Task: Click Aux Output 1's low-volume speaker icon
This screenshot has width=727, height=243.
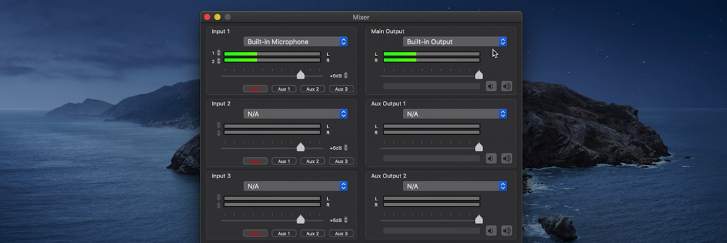Action: click(x=491, y=158)
